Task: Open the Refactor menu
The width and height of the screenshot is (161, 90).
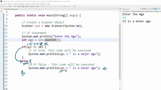Action: (16, 4)
